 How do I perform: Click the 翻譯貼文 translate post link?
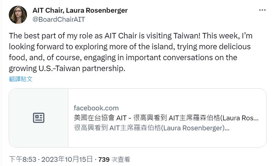click(21, 79)
